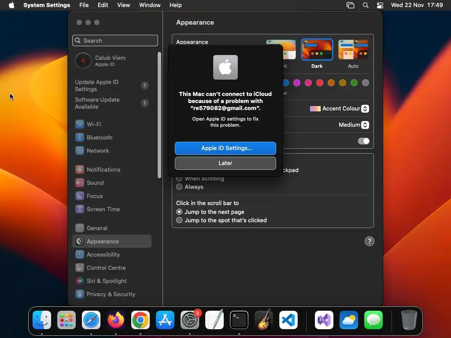Launch Messages from the Dock

(373, 320)
